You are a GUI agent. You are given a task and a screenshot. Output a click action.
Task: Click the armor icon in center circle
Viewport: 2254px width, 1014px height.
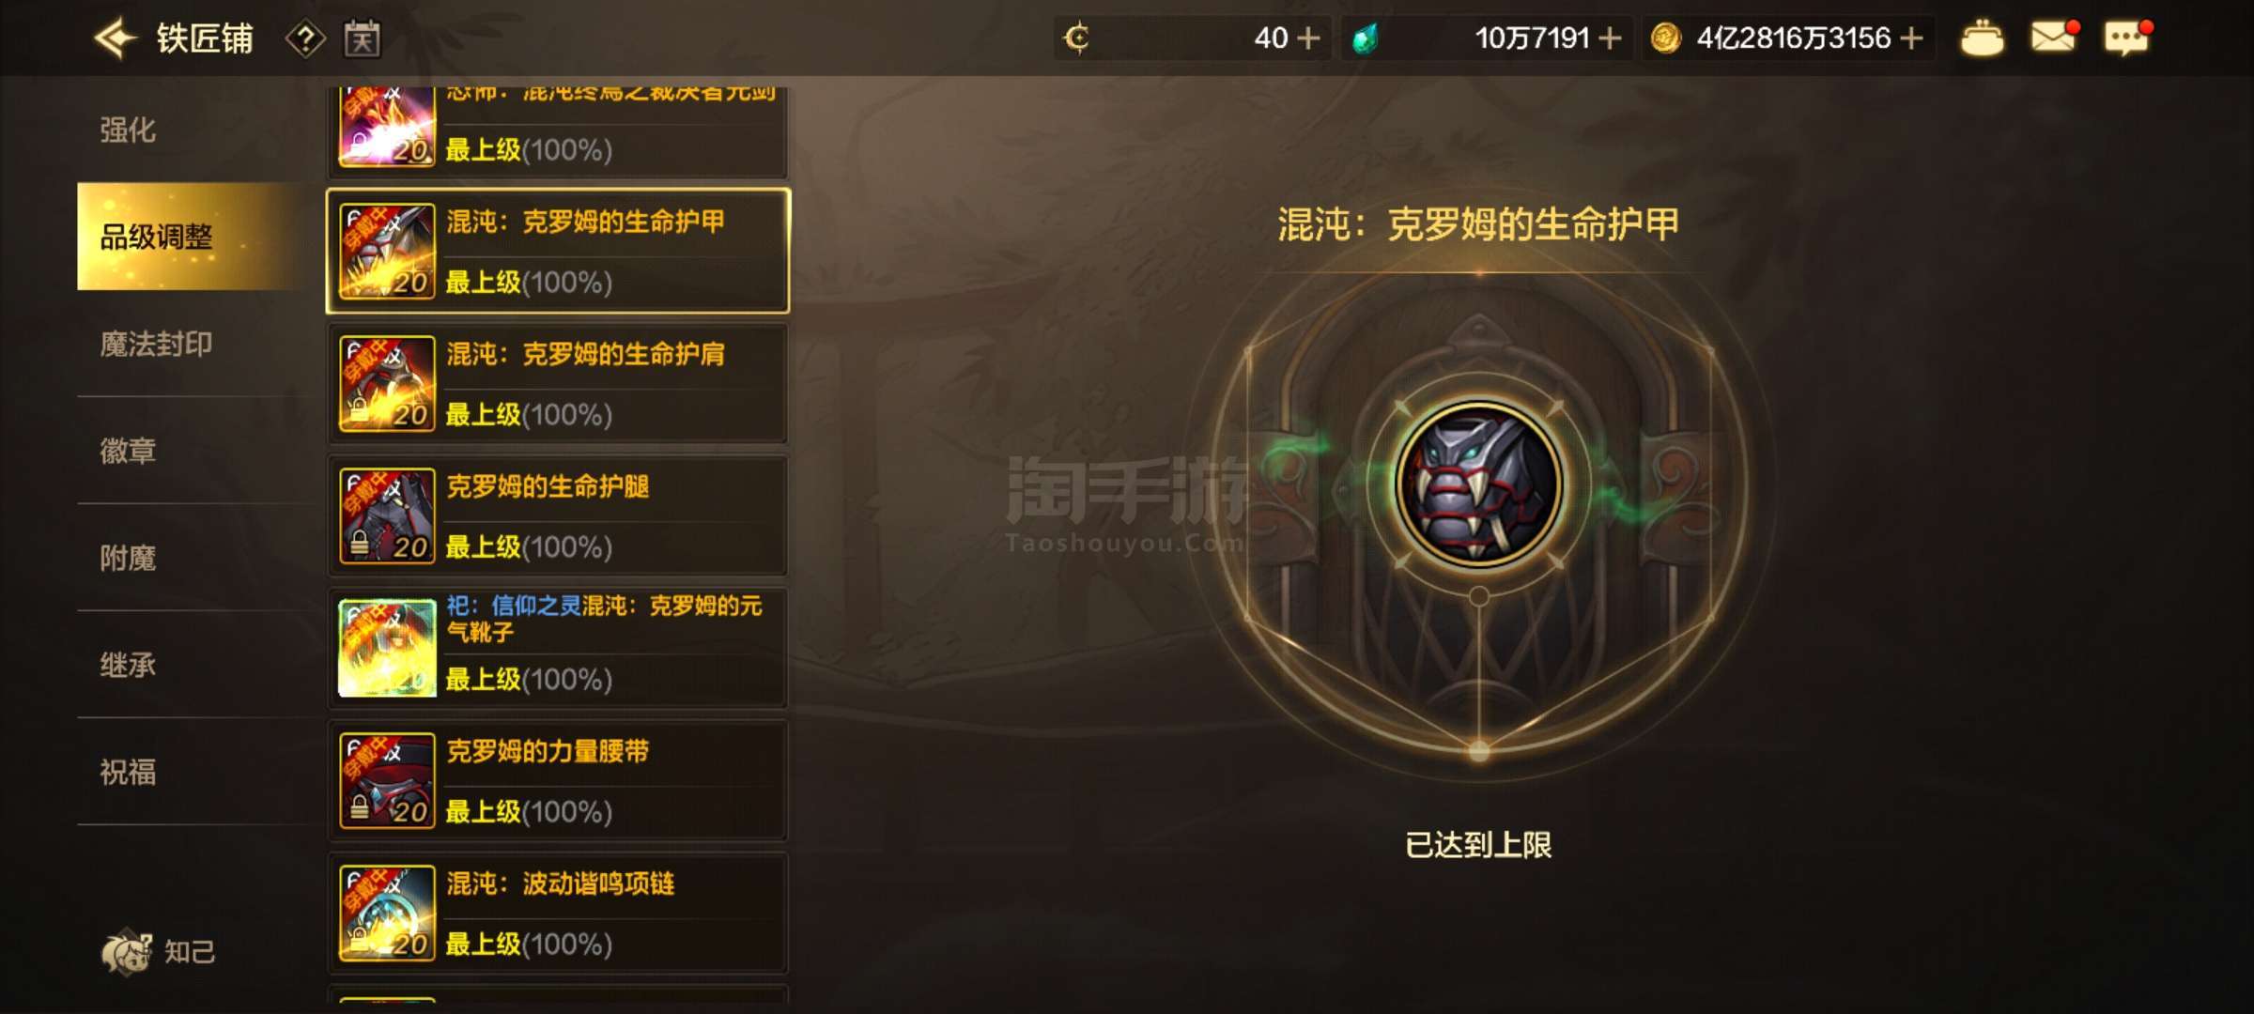1478,484
